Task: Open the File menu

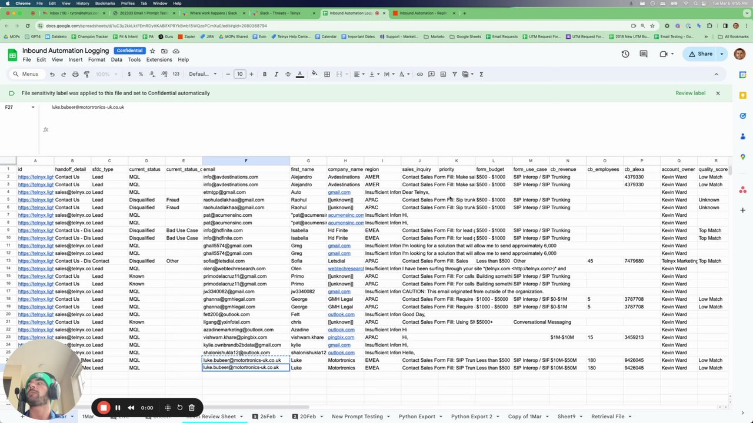Action: [26, 60]
